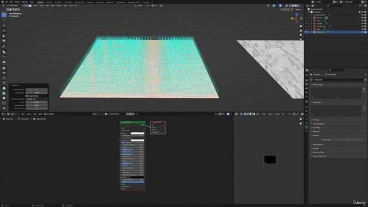368x207 pixels.
Task: Select the 3D Cursor tool
Action: [x=4, y=20]
